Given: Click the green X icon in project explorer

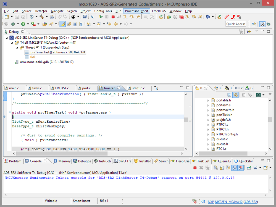Looking at the screenshot, I should coord(258,95).
